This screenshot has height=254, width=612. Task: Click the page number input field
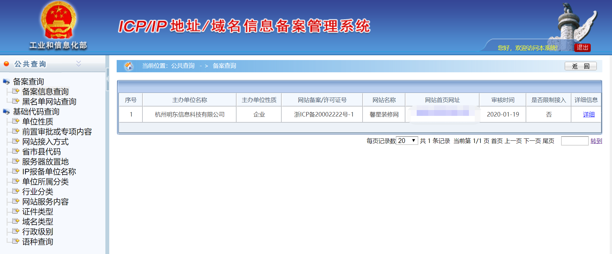click(x=575, y=141)
